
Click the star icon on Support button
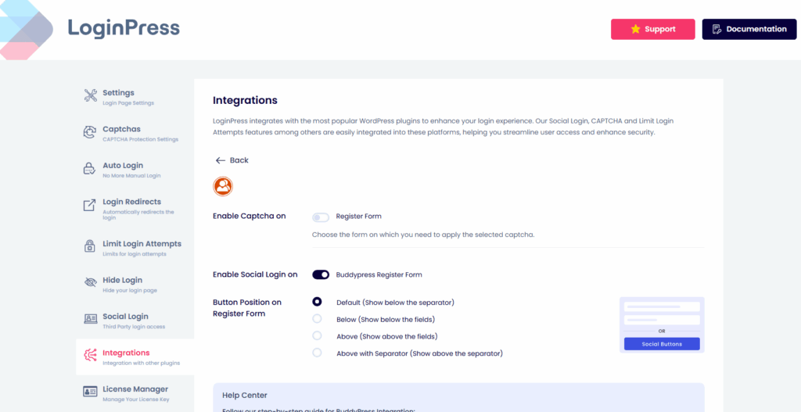pyautogui.click(x=635, y=29)
